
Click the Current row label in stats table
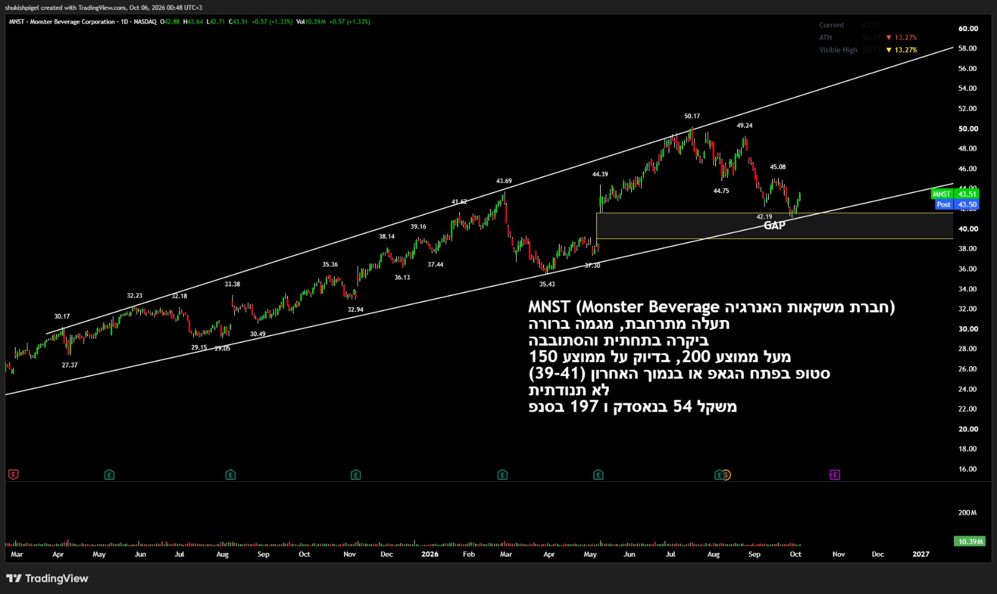[x=831, y=25]
